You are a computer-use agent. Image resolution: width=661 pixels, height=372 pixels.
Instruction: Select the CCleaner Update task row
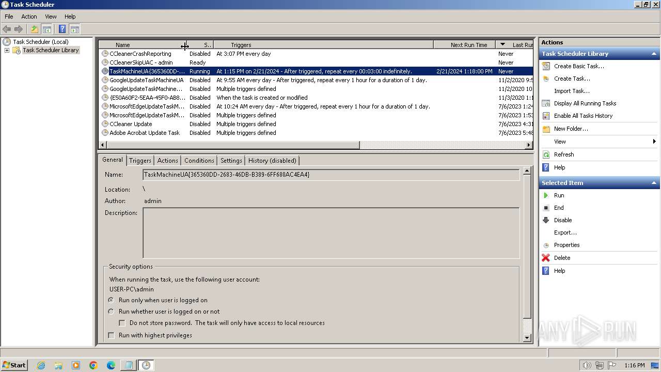click(316, 124)
